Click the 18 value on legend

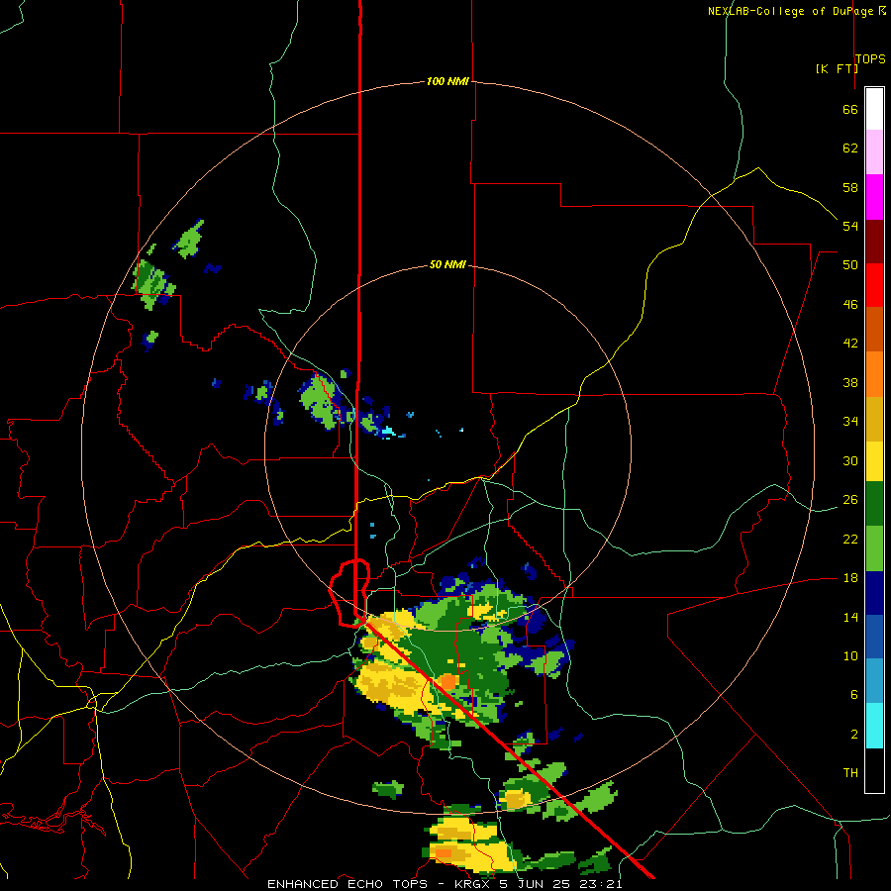[850, 577]
